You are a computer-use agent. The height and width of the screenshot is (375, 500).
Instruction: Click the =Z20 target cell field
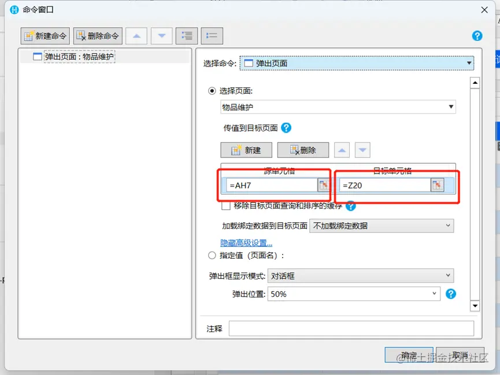(x=385, y=185)
